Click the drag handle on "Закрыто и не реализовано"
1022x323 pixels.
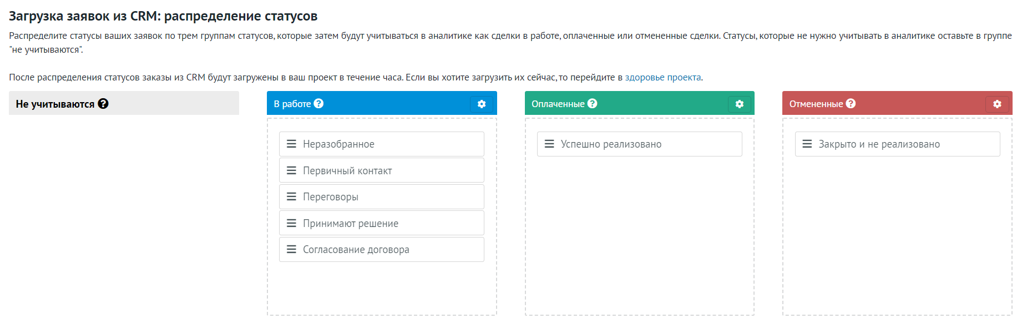[807, 144]
